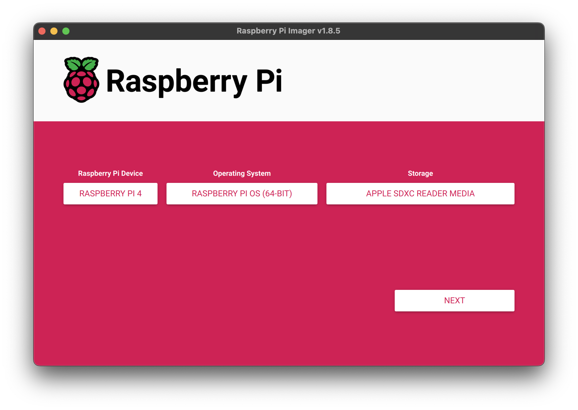
Task: Click the white header area above the pink panel
Action: click(x=389, y=81)
